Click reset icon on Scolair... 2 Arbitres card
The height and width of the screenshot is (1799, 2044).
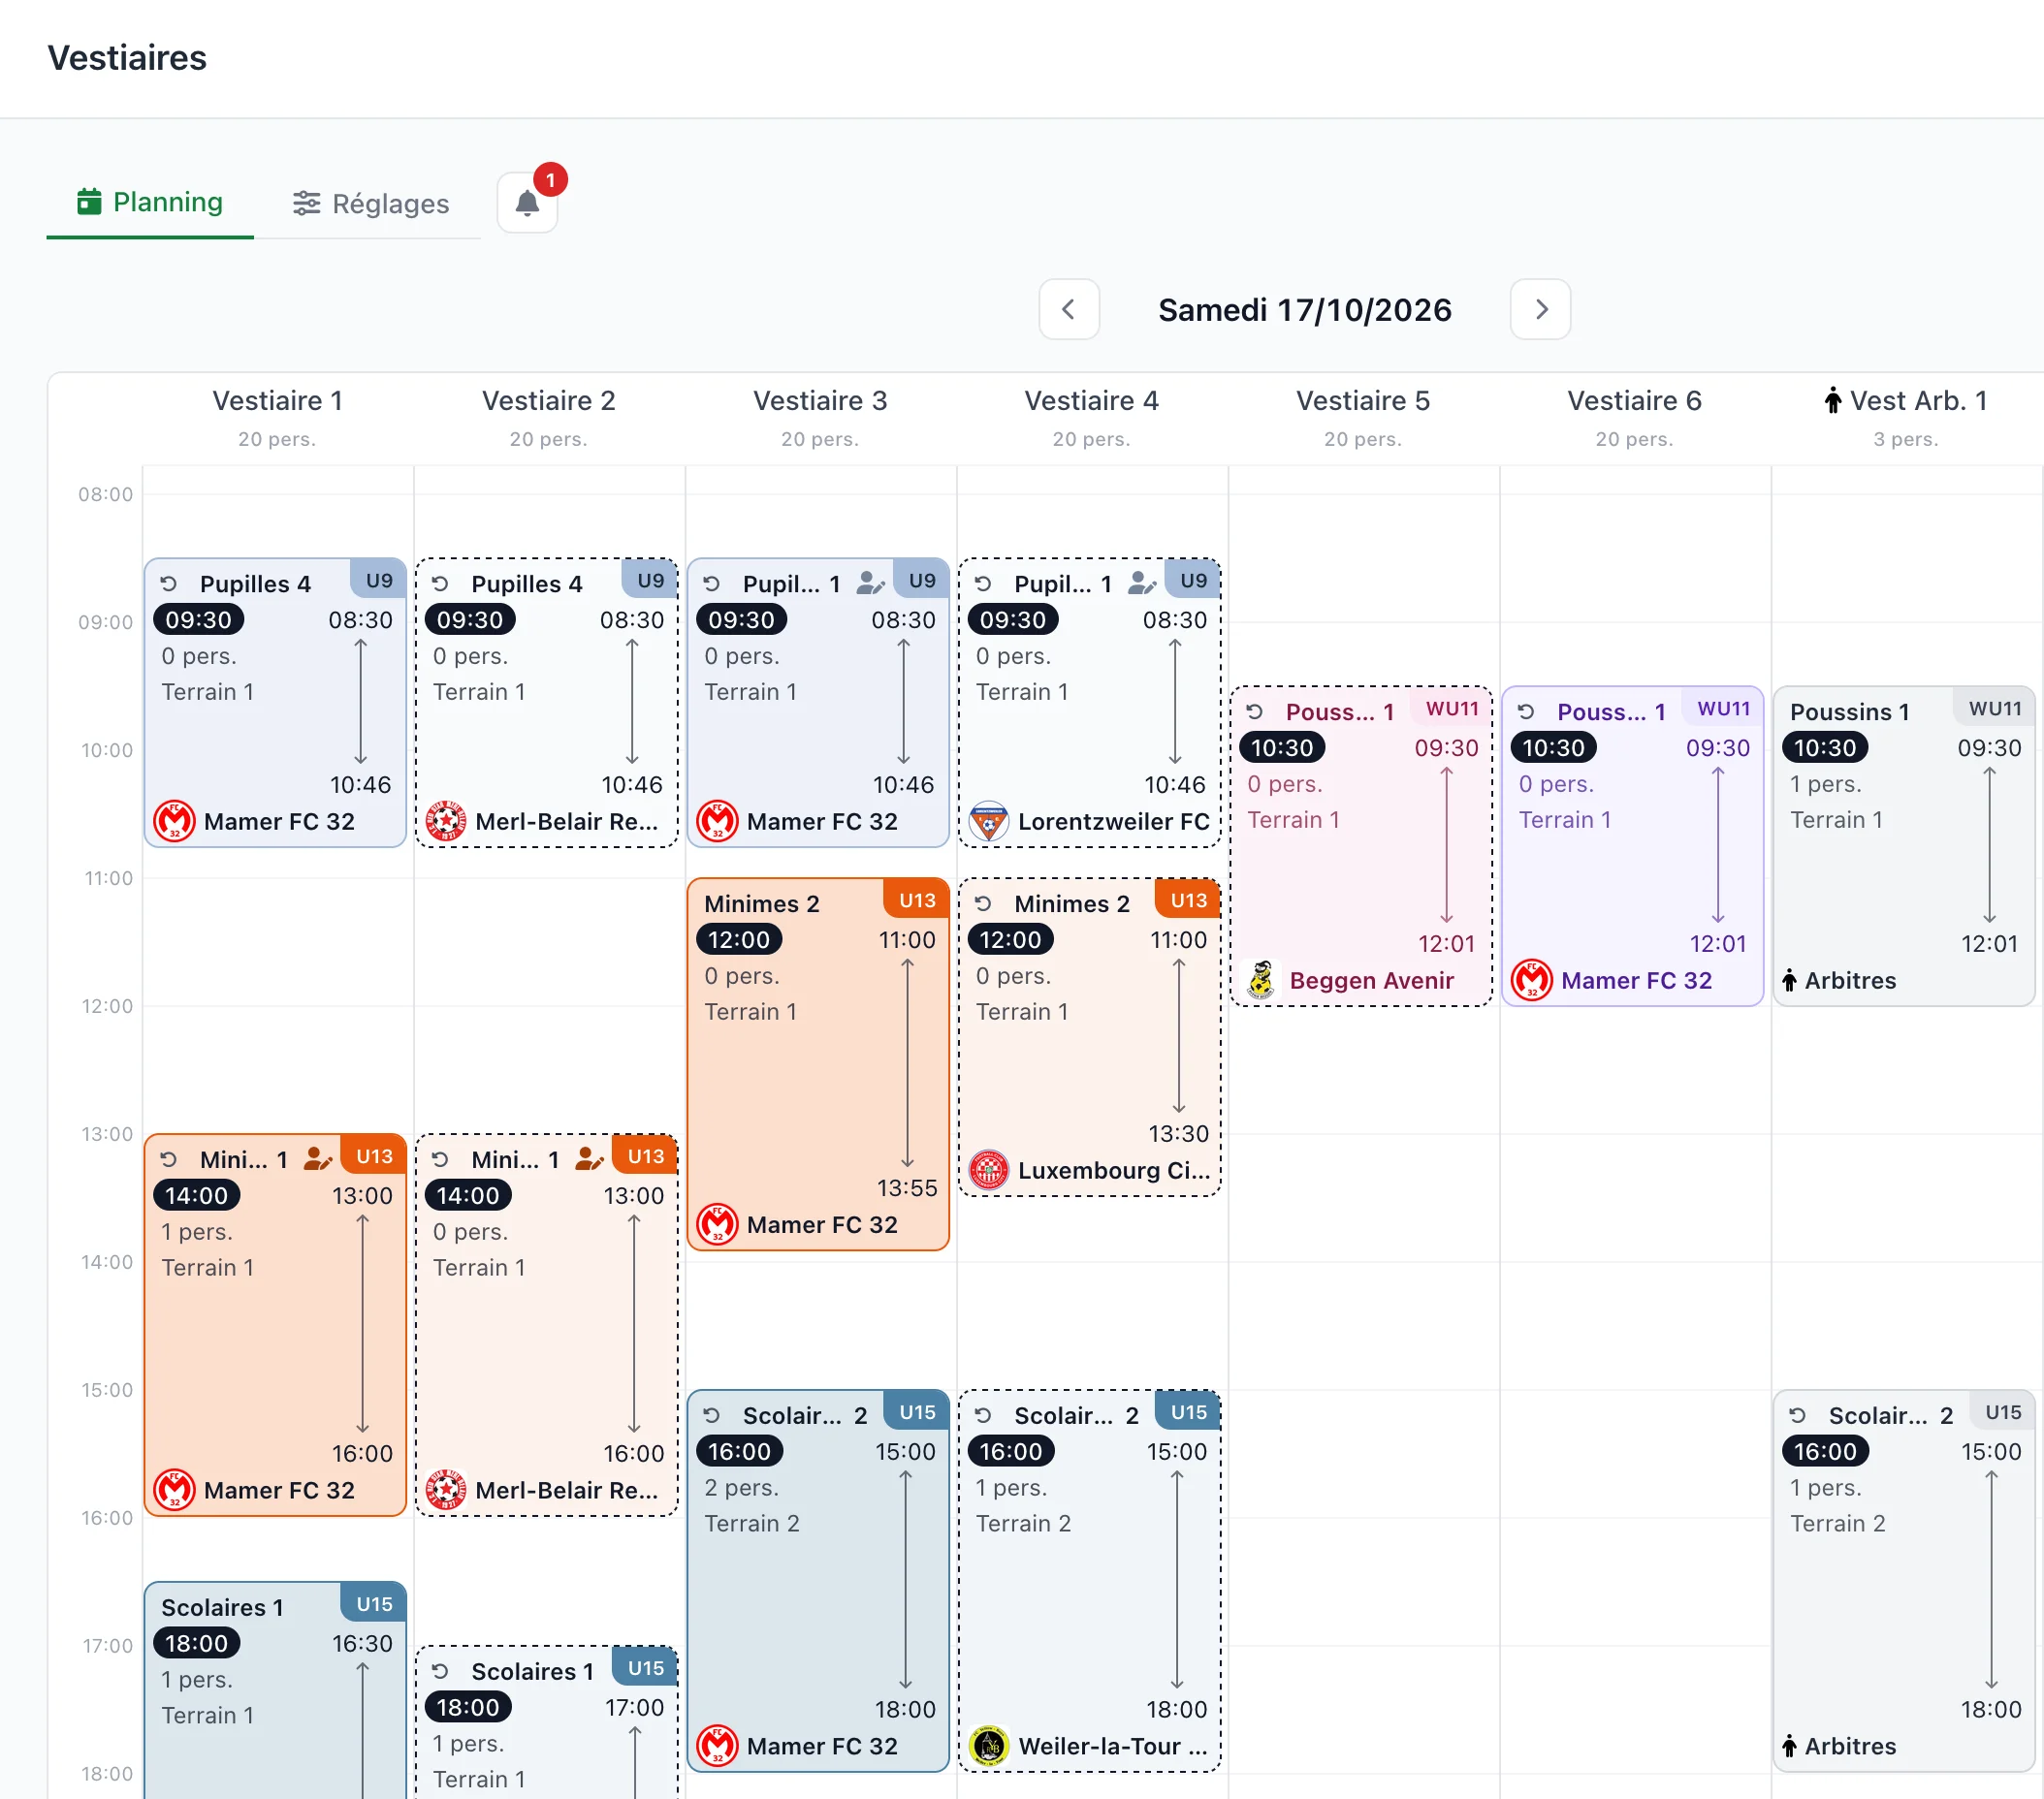[1797, 1415]
